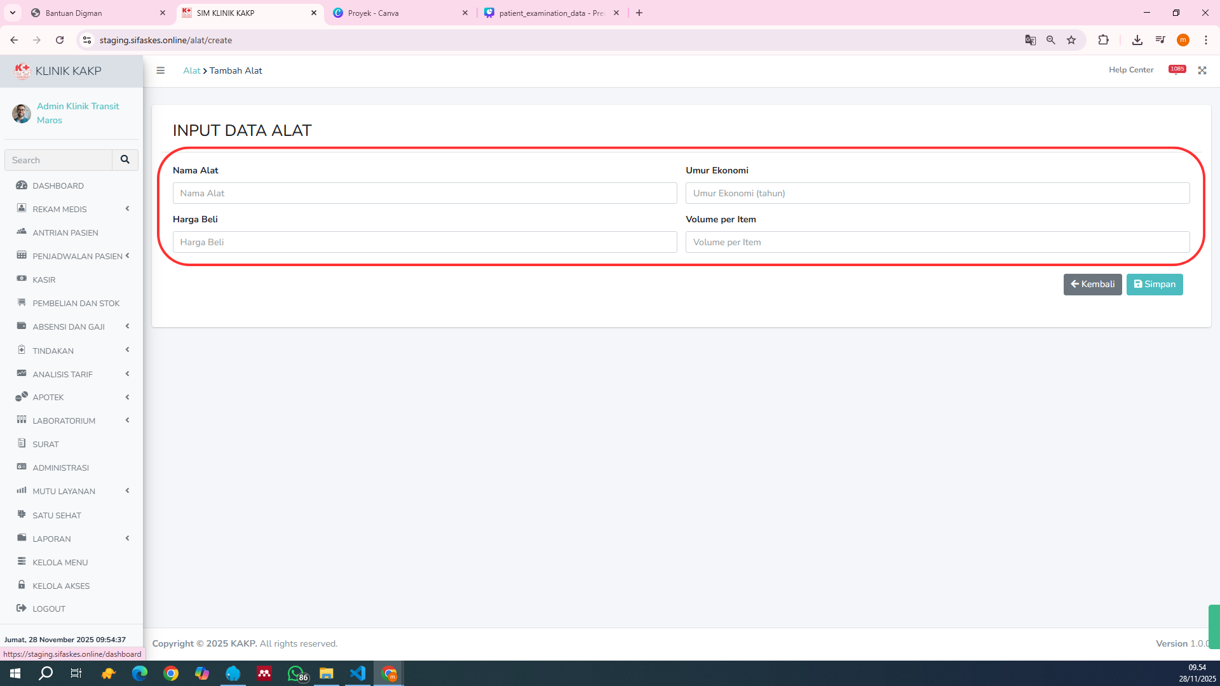Click the fullscreen expand icon

(1202, 71)
